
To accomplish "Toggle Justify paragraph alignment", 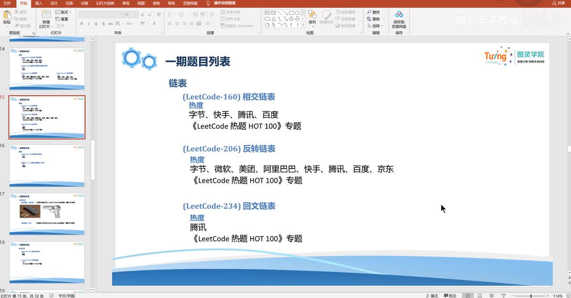I will click(191, 24).
